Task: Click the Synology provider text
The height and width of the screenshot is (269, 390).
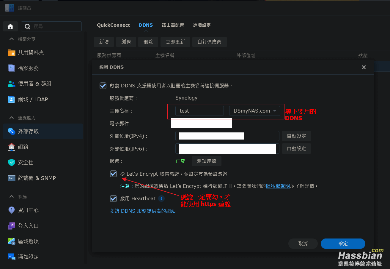Action: (186, 98)
